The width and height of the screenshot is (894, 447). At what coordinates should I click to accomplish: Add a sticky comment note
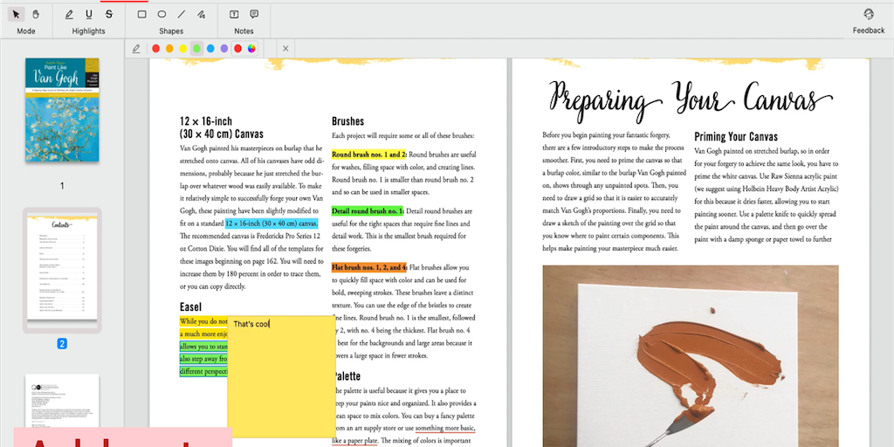254,14
